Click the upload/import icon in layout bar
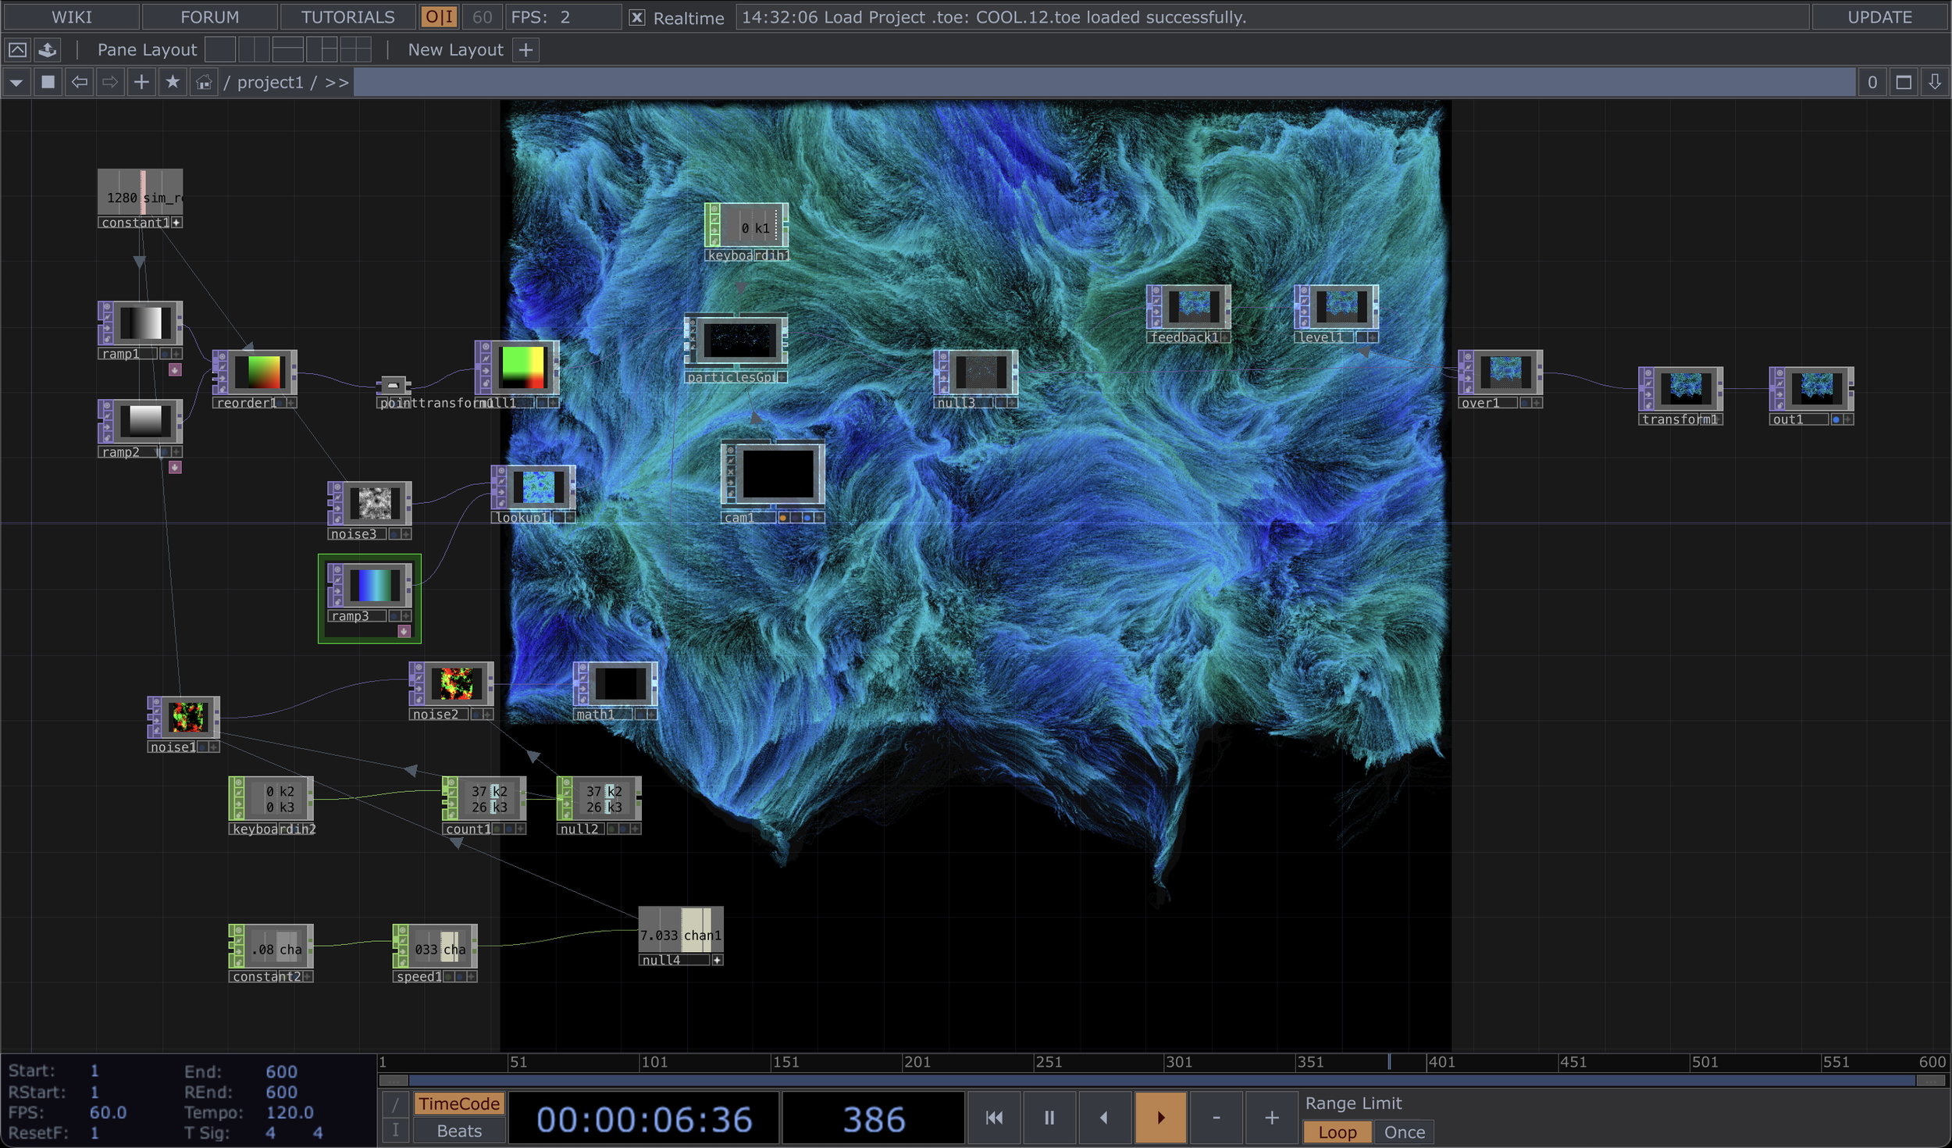Screen dimensions: 1952x1148 point(48,50)
